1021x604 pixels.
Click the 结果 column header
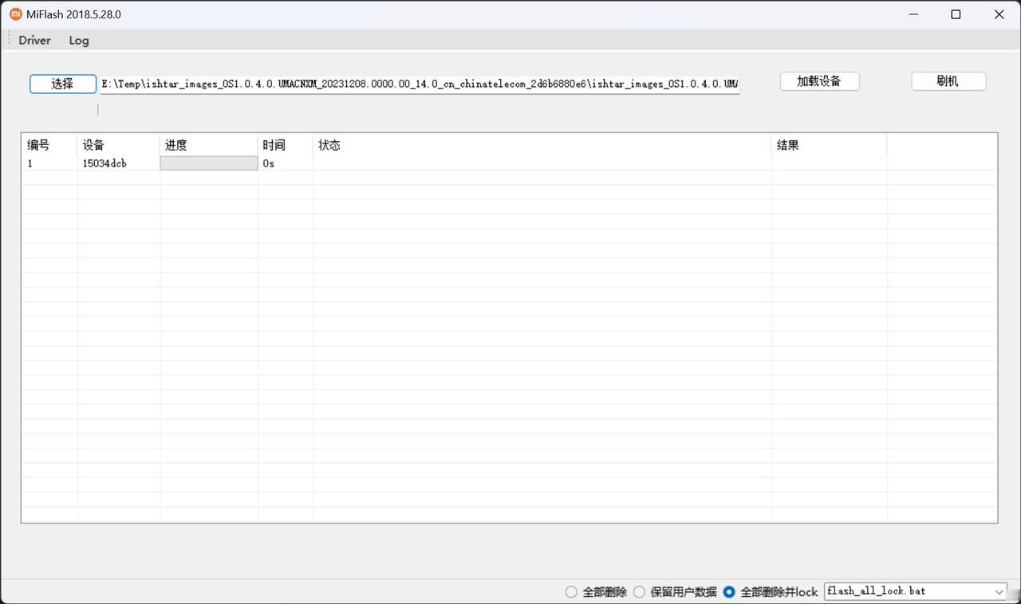[x=829, y=145]
